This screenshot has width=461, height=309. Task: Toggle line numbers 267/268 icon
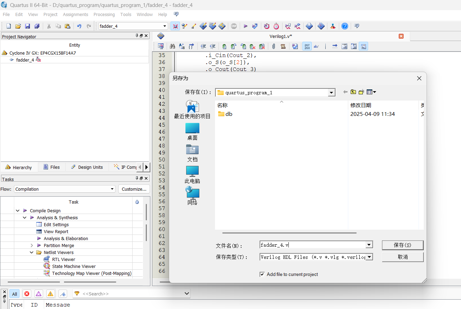[307, 46]
